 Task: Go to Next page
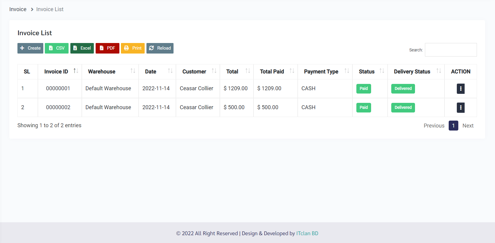468,126
